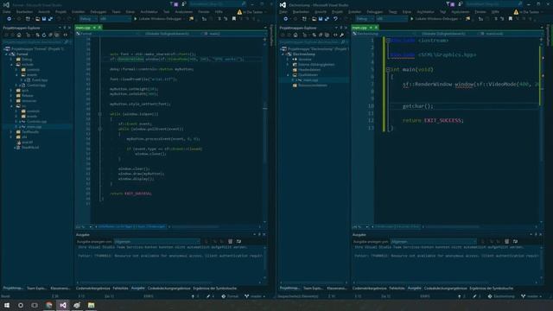This screenshot has width=553, height=311.
Task: Open the Datei menu in the left window
Action: pyautogui.click(x=6, y=11)
